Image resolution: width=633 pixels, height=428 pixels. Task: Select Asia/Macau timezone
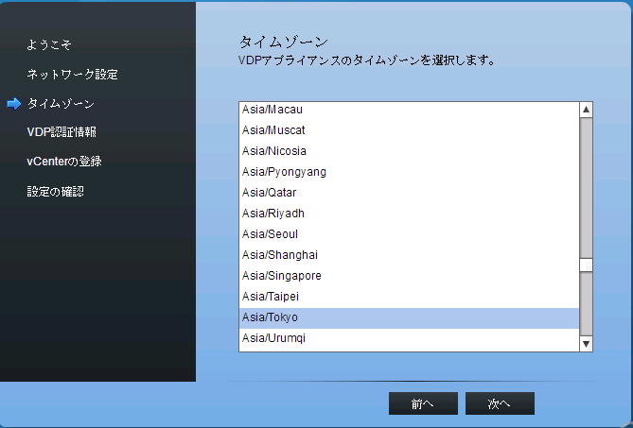(x=409, y=110)
